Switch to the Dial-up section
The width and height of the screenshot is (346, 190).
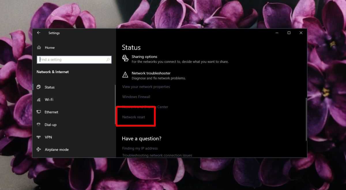click(50, 125)
